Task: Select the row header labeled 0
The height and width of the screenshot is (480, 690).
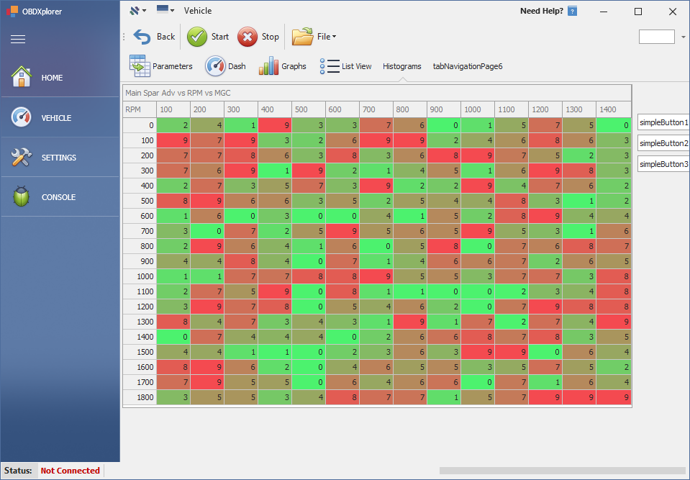Action: tap(140, 125)
